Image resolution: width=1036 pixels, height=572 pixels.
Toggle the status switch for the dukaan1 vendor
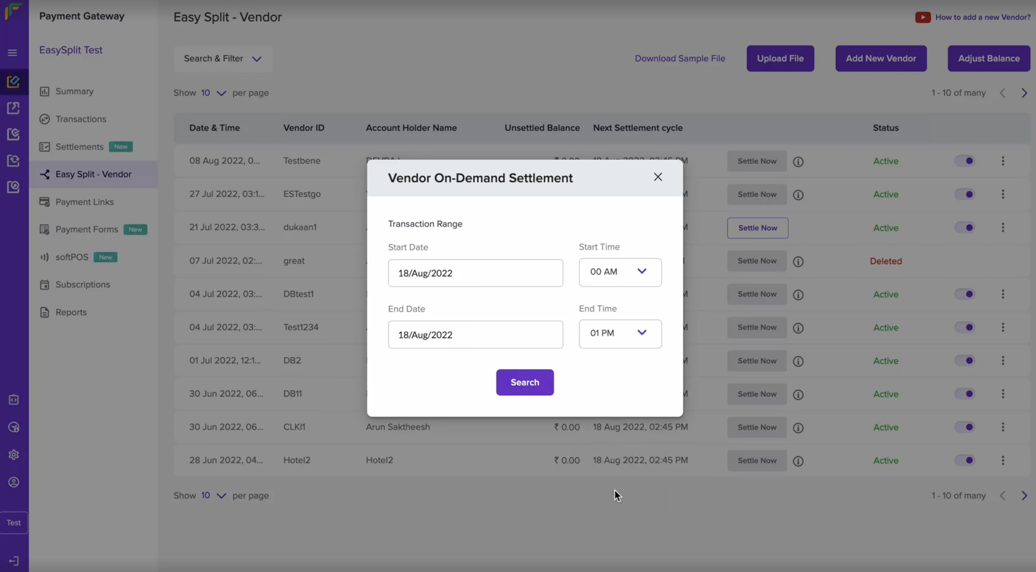965,228
